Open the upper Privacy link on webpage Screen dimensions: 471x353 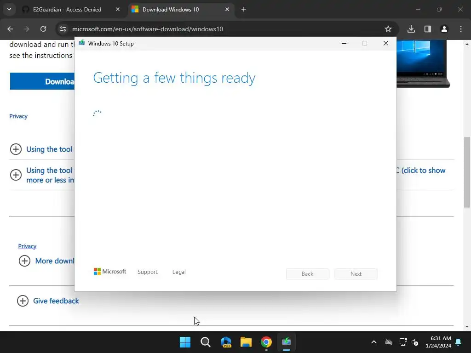click(18, 116)
